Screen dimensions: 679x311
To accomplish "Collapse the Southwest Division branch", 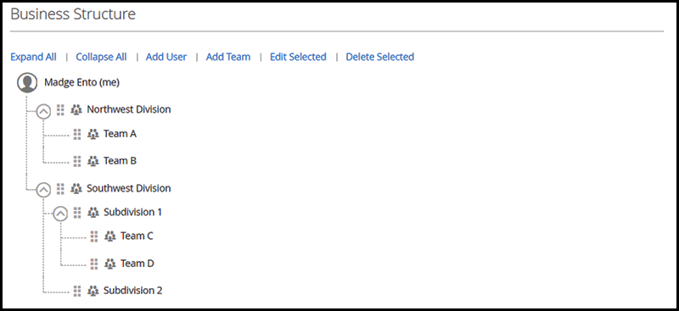I will coord(43,190).
